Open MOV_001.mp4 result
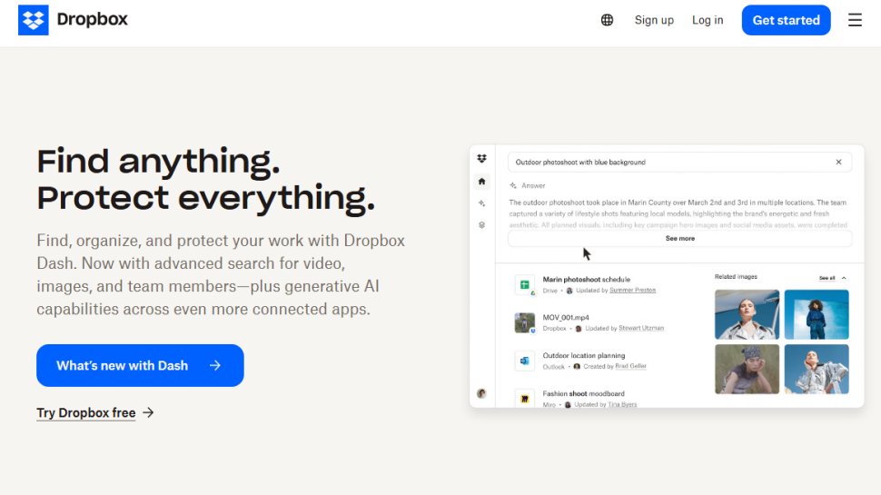 (x=565, y=318)
